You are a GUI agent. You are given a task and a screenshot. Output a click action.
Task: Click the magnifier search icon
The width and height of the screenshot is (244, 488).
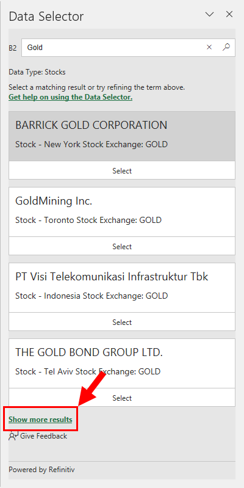pyautogui.click(x=226, y=47)
